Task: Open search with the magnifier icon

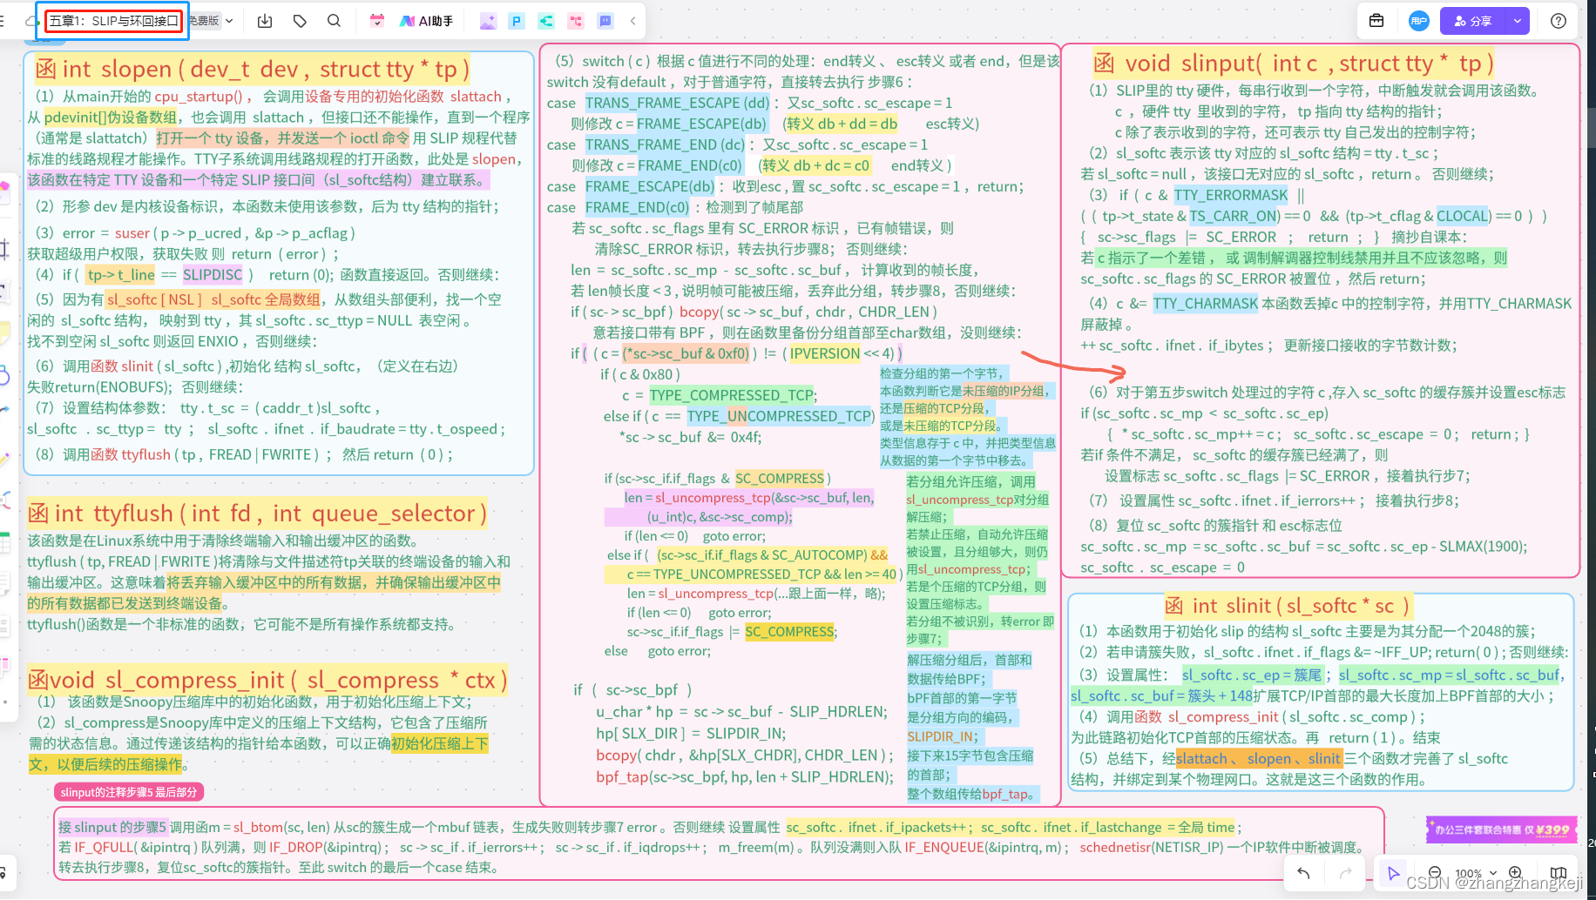Action: click(x=334, y=21)
